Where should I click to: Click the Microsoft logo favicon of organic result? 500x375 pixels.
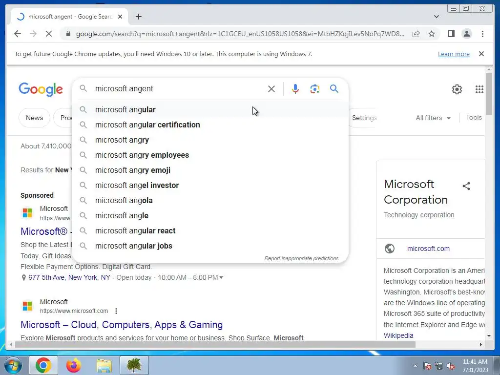[x=27, y=306]
